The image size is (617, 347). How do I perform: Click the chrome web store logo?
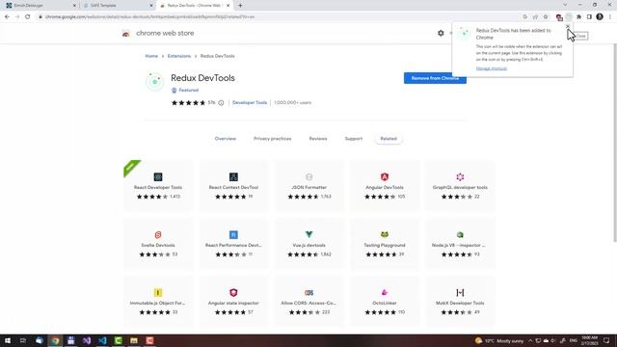coord(126,34)
